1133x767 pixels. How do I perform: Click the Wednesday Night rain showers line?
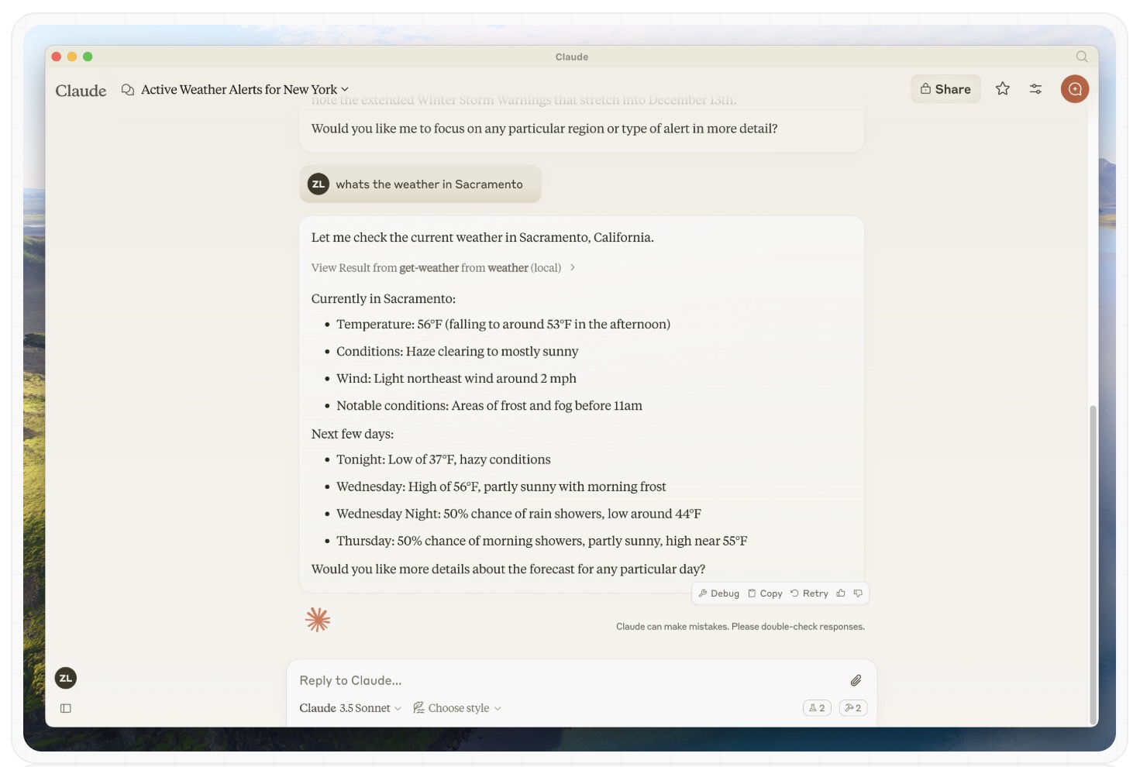coord(518,514)
